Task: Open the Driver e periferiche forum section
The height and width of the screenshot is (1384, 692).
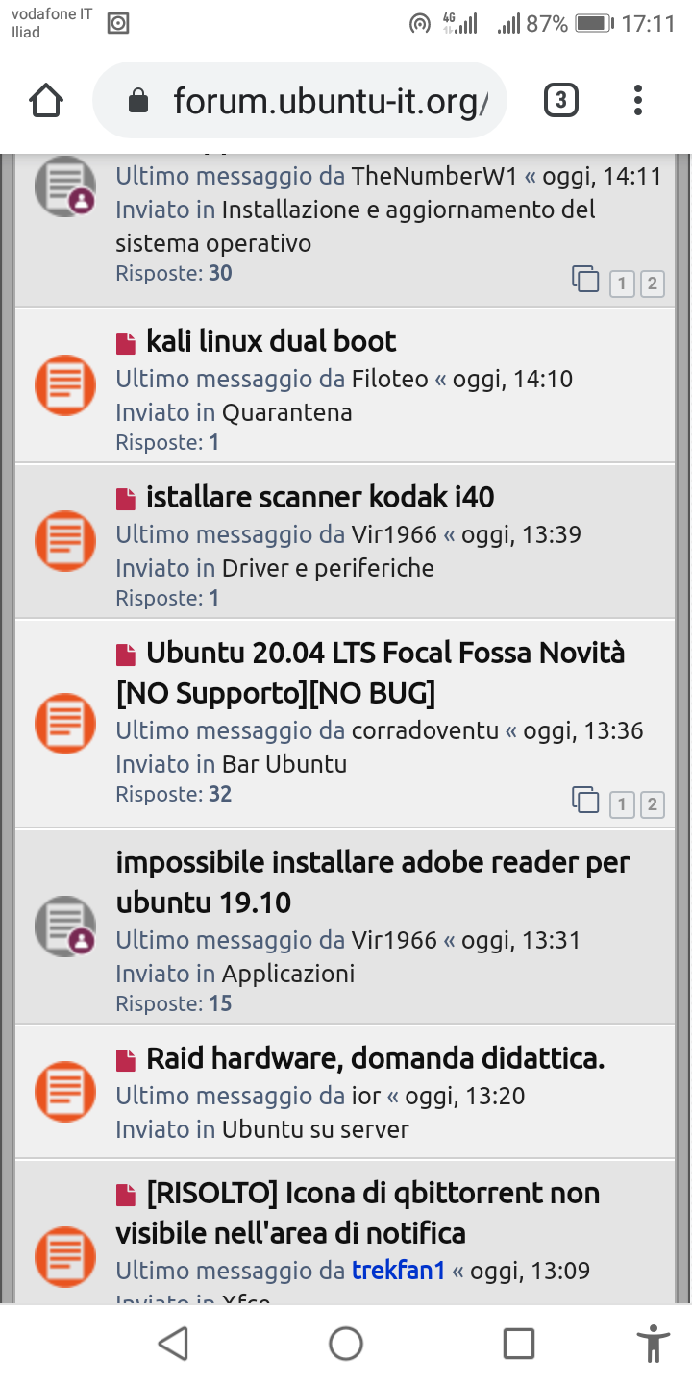Action: tap(328, 568)
